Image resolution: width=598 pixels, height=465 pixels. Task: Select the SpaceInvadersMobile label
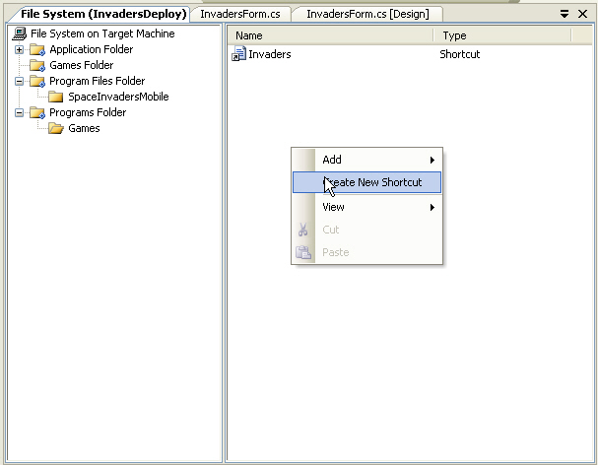(x=118, y=97)
